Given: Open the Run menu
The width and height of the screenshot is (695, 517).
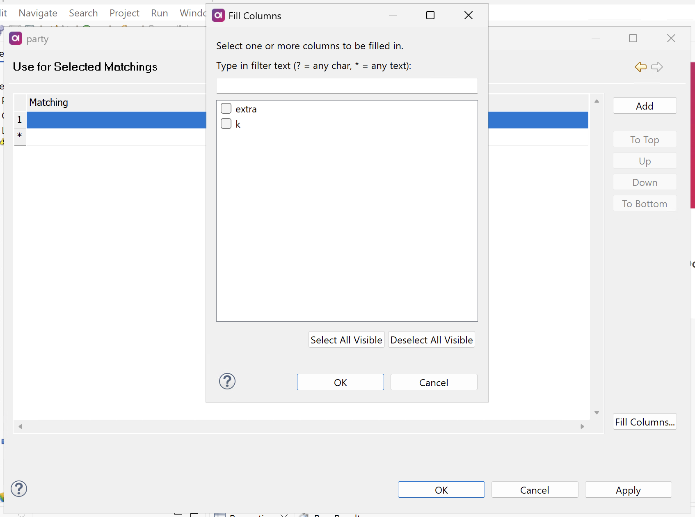Looking at the screenshot, I should pyautogui.click(x=159, y=13).
